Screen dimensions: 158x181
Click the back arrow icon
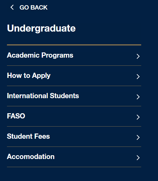(12, 8)
